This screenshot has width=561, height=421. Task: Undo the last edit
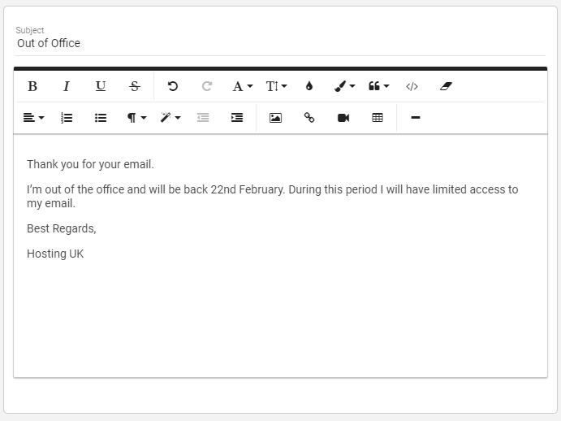coord(173,86)
